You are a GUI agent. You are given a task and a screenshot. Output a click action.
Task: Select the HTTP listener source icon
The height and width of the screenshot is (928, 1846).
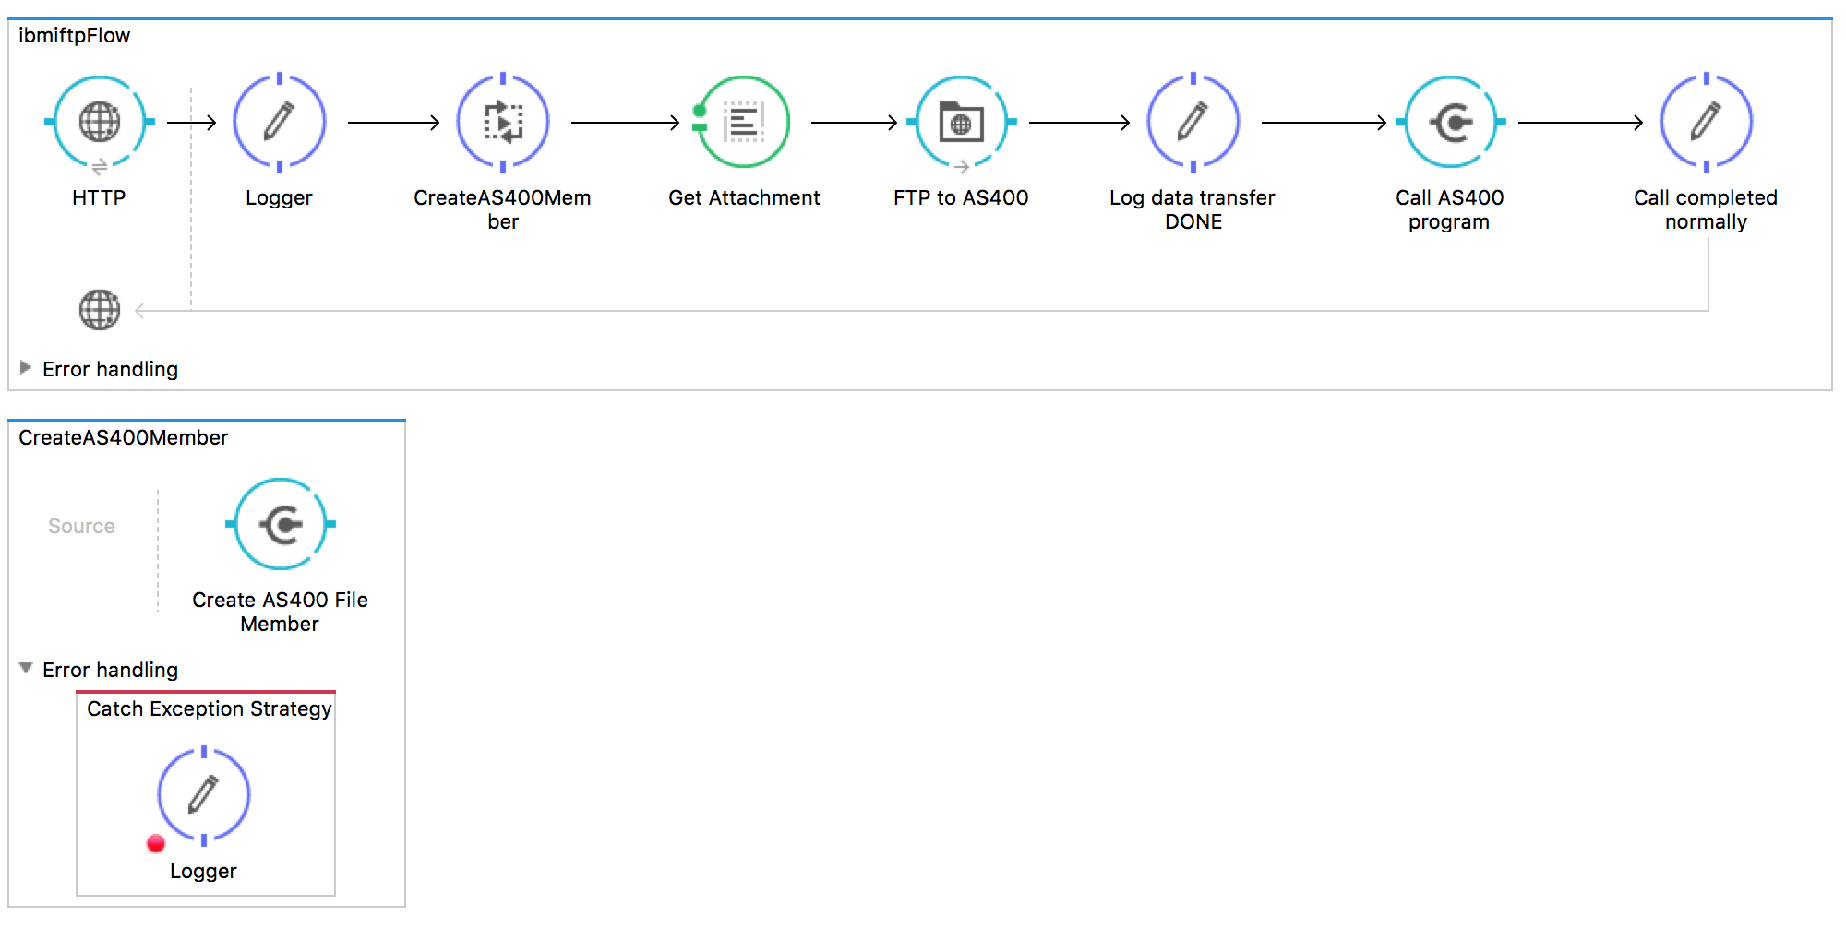tap(100, 122)
